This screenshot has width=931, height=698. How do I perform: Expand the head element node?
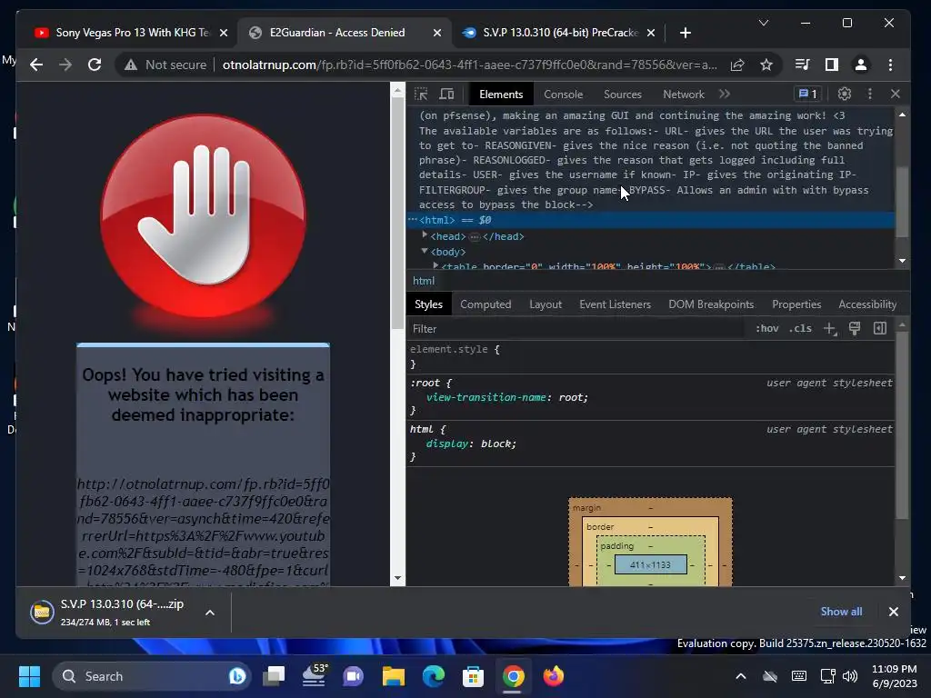[425, 235]
